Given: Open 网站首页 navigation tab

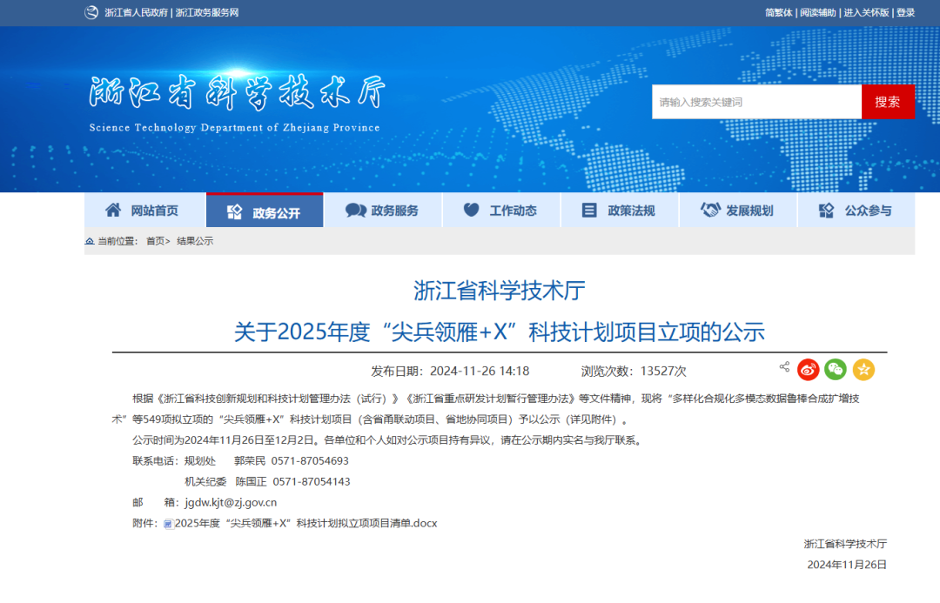Looking at the screenshot, I should pyautogui.click(x=145, y=210).
